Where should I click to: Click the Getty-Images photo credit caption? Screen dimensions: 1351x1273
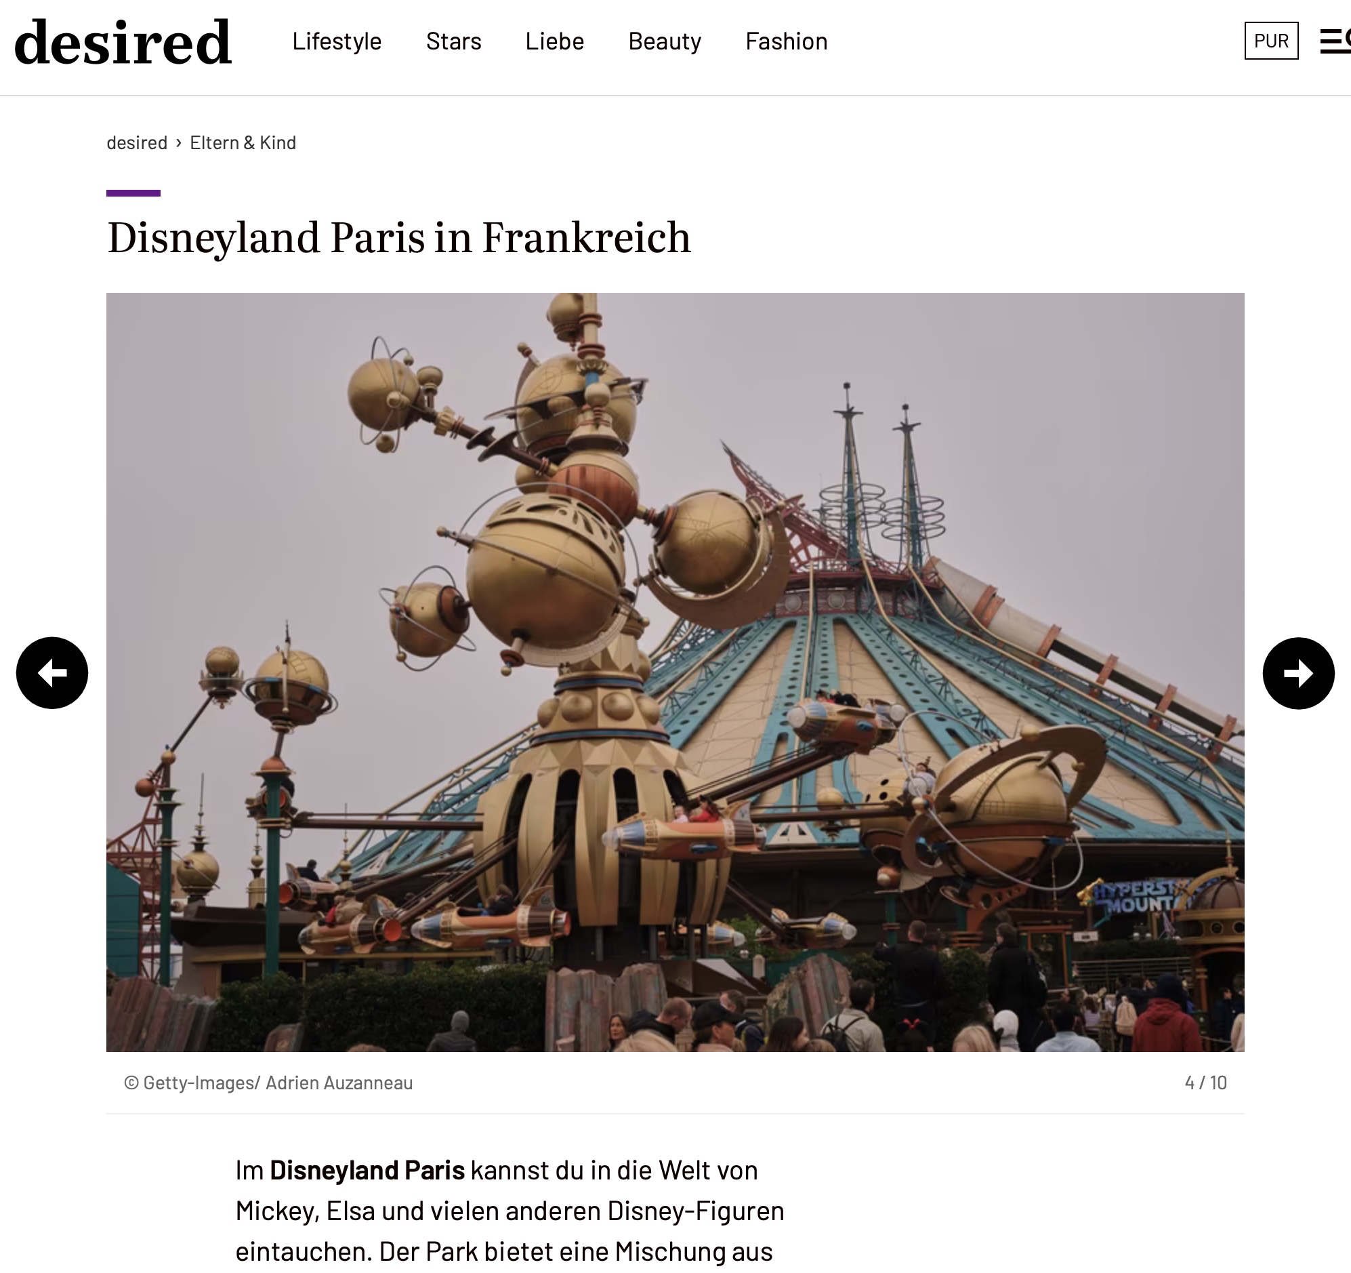coord(268,1083)
